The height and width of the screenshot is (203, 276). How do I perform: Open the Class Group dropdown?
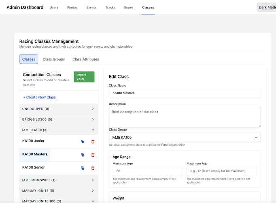click(185, 138)
